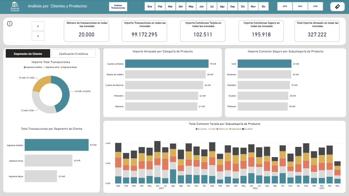Image resolution: width=349 pixels, height=196 pixels.
Task: Click the 2023 axis label in stacked chart
Action: 161,188
